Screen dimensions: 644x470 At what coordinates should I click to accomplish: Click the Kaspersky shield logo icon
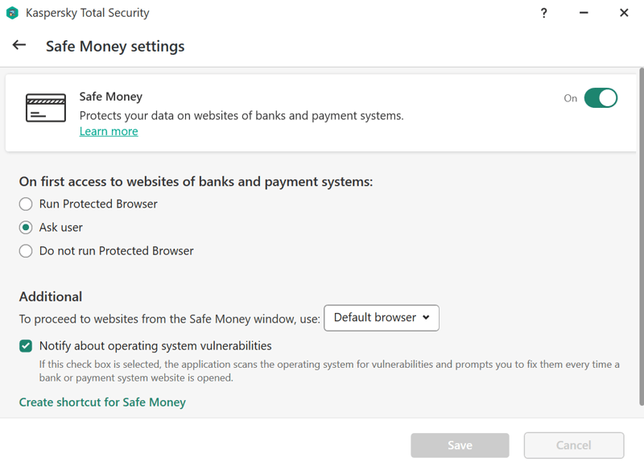[x=12, y=13]
